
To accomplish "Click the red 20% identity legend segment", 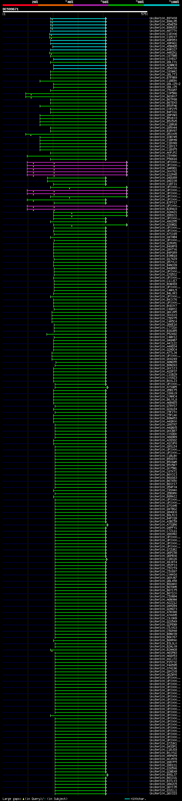I will pos(20,5).
